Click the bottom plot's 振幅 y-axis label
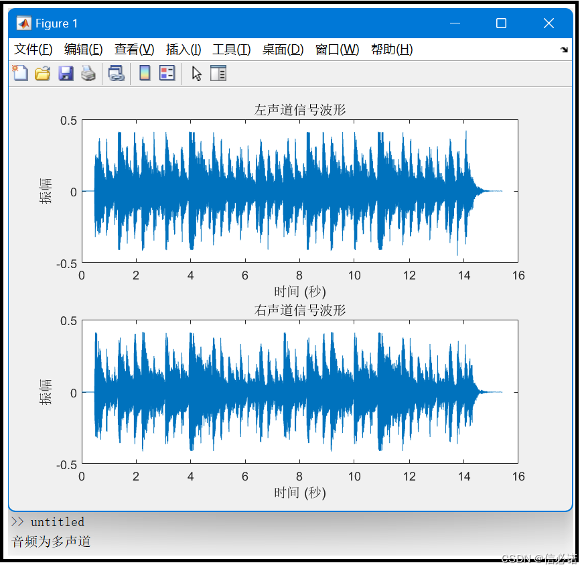The height and width of the screenshot is (569, 580). click(x=46, y=392)
